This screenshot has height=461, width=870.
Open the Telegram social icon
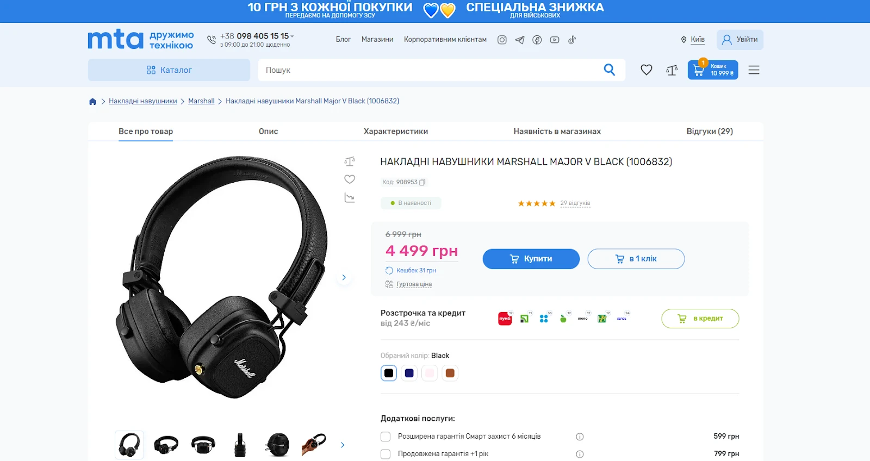pos(520,40)
